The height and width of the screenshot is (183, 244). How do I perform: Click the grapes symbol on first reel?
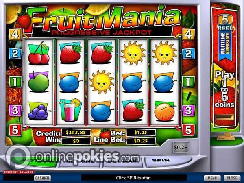[39, 111]
